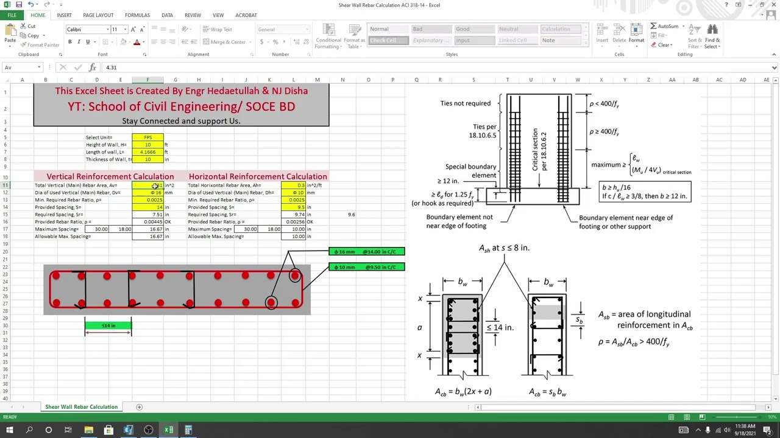Open the FILE tab
This screenshot has height=438, width=780.
coord(12,15)
